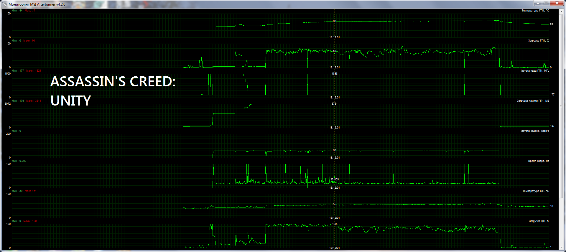The image size is (566, 252).
Task: Click the 'Температура ЦП, °C' graph label
Action: click(536, 191)
